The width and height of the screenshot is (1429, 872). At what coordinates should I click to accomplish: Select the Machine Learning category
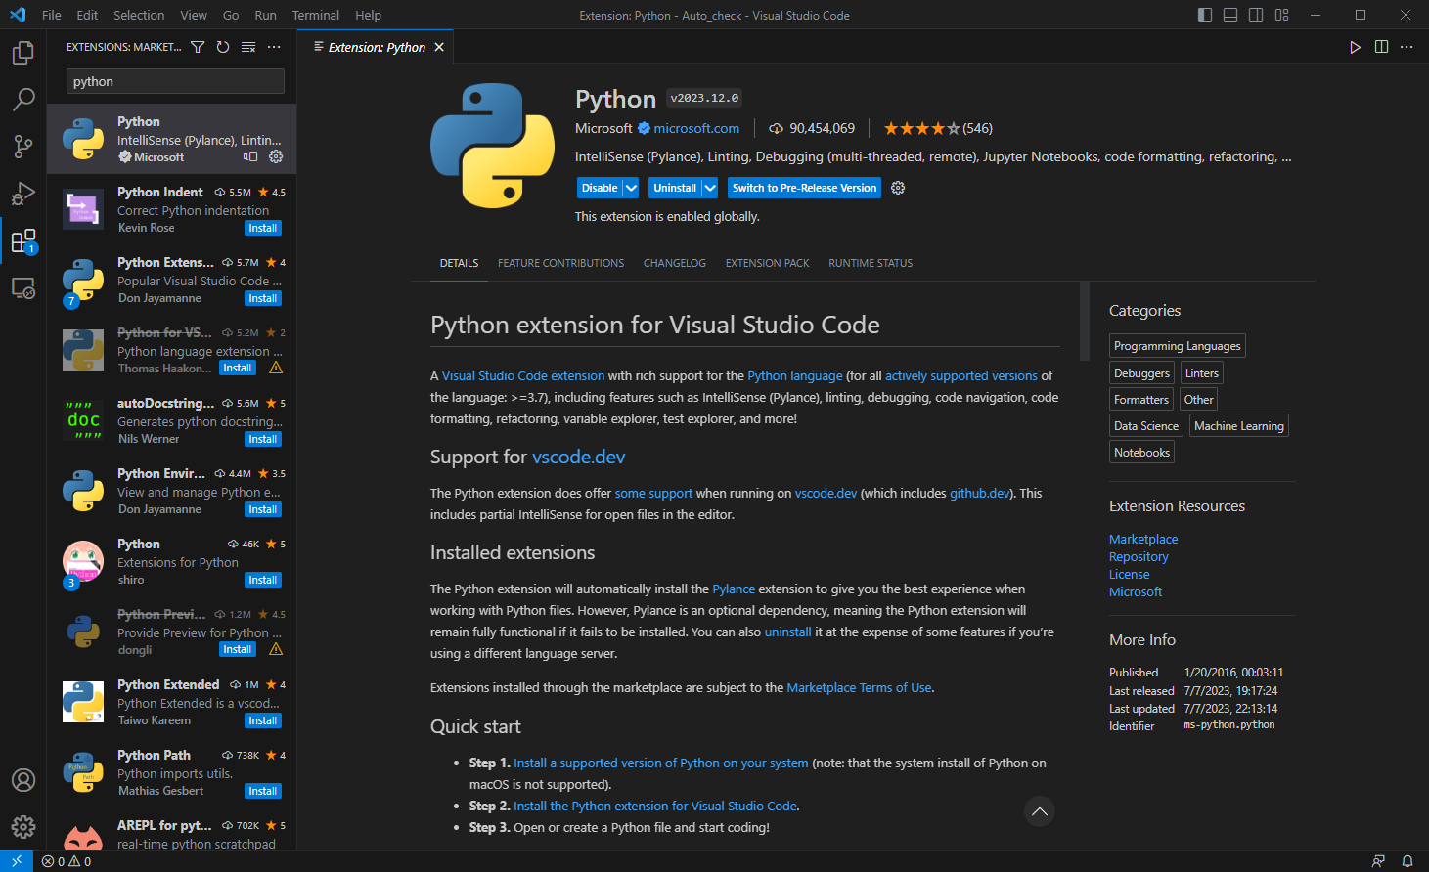[1239, 425]
